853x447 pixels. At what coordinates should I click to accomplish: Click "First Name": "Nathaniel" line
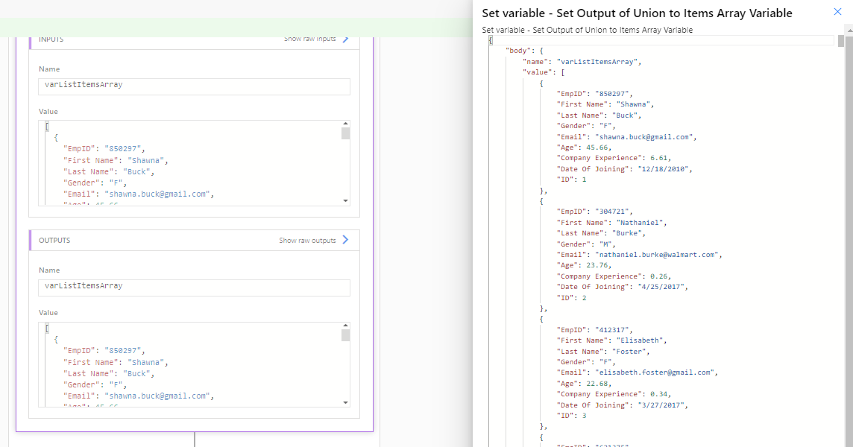point(611,223)
